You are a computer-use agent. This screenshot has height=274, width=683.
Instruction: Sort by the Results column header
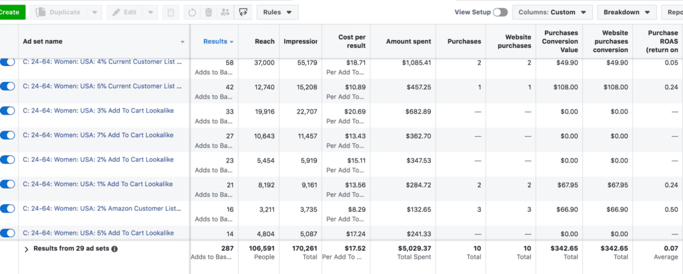click(x=218, y=41)
